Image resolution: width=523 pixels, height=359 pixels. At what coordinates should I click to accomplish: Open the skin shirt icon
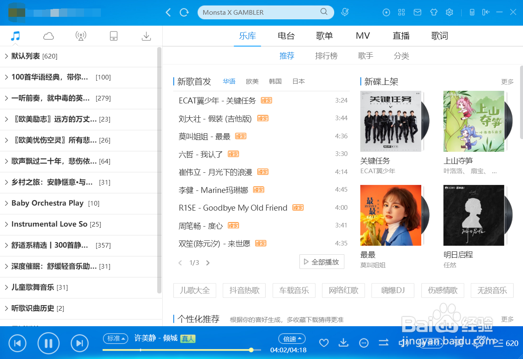coord(434,12)
